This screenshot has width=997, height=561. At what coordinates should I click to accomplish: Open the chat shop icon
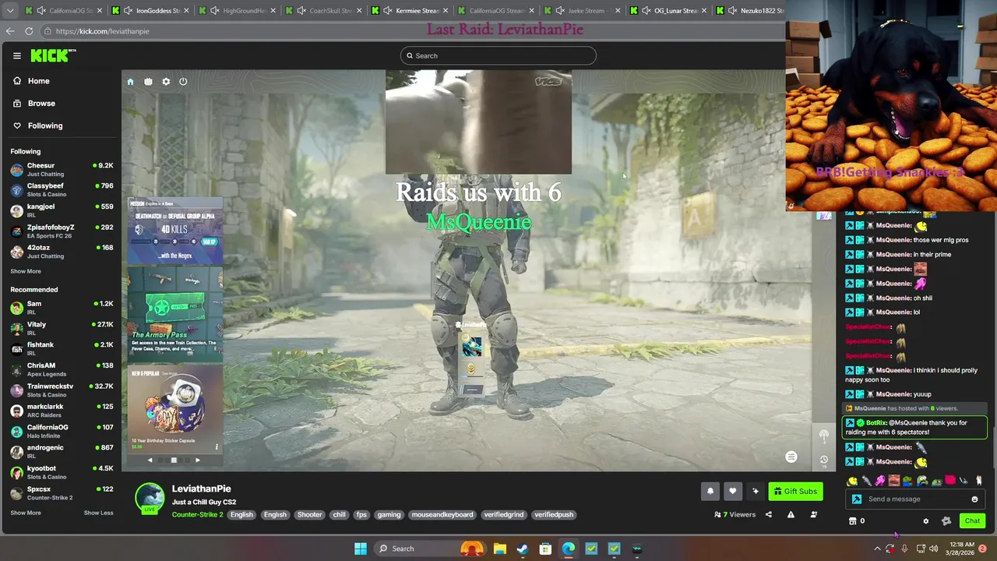pyautogui.click(x=852, y=521)
